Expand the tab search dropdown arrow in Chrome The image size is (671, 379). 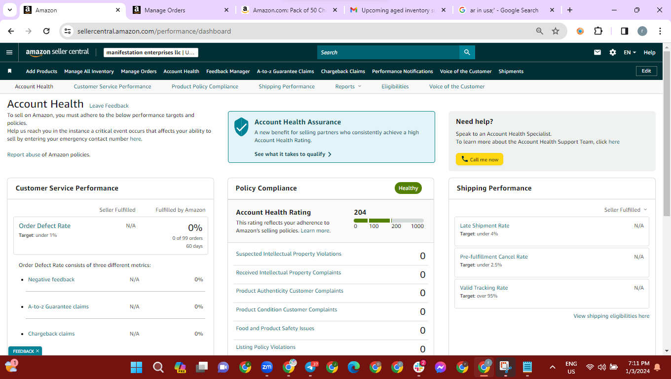[10, 10]
